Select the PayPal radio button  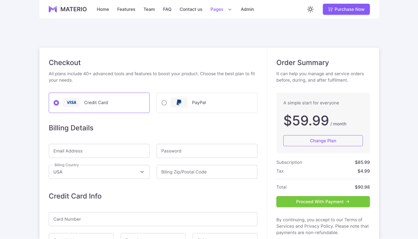click(164, 103)
